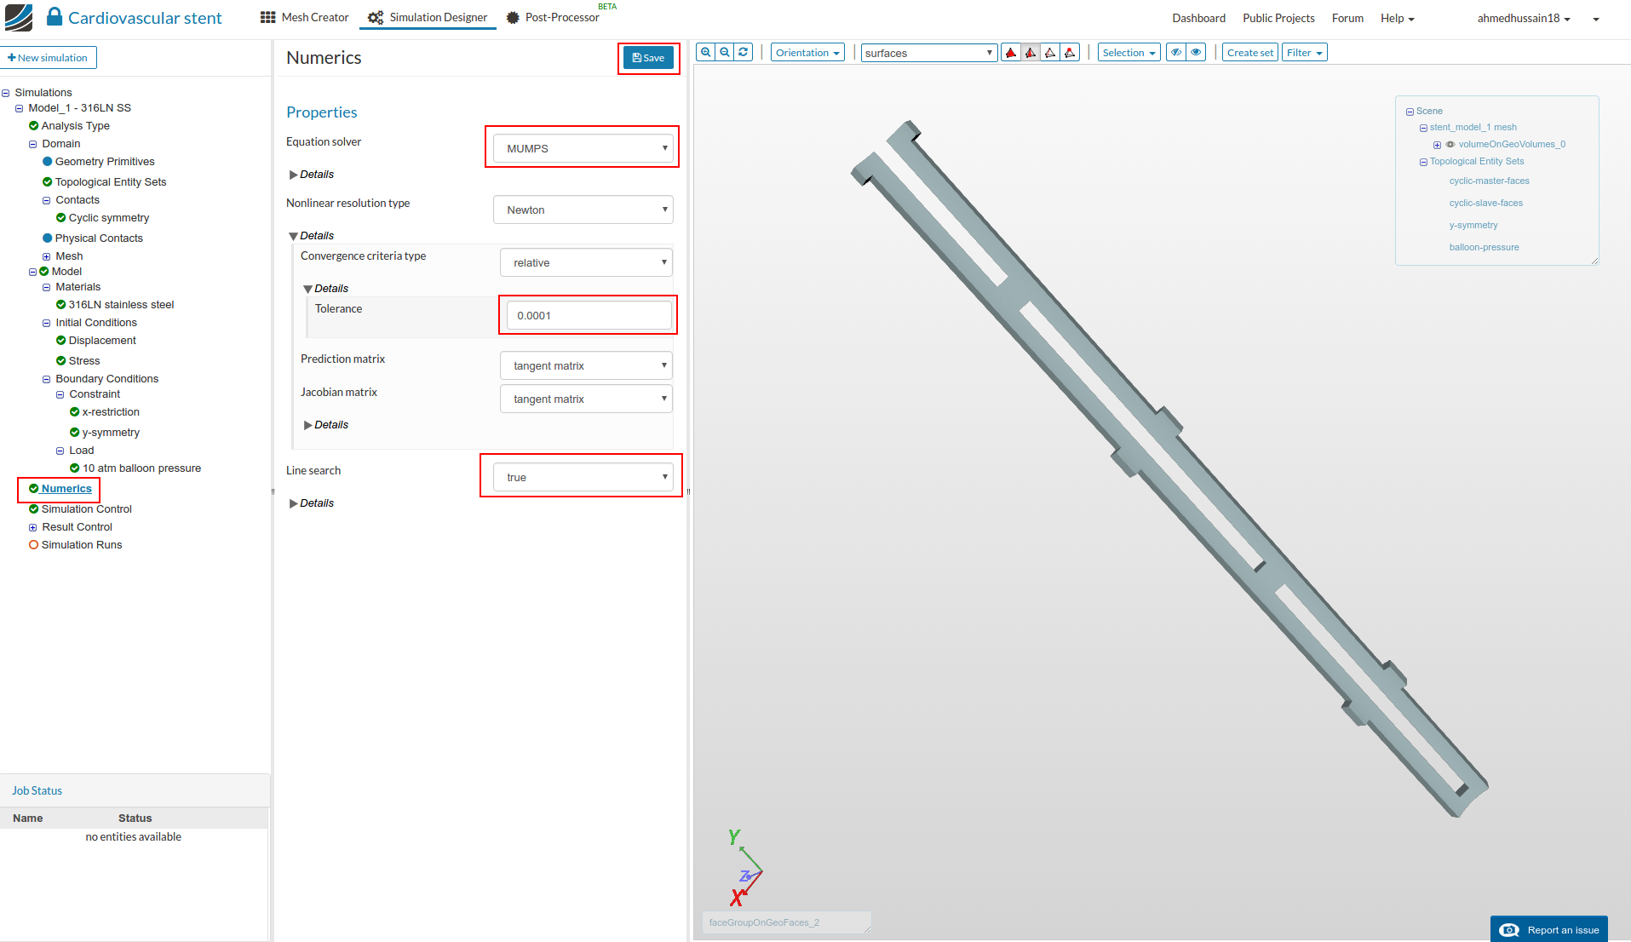Screen dimensions: 1631x942
Task: Click the Stress green check icon
Action: (x=61, y=361)
